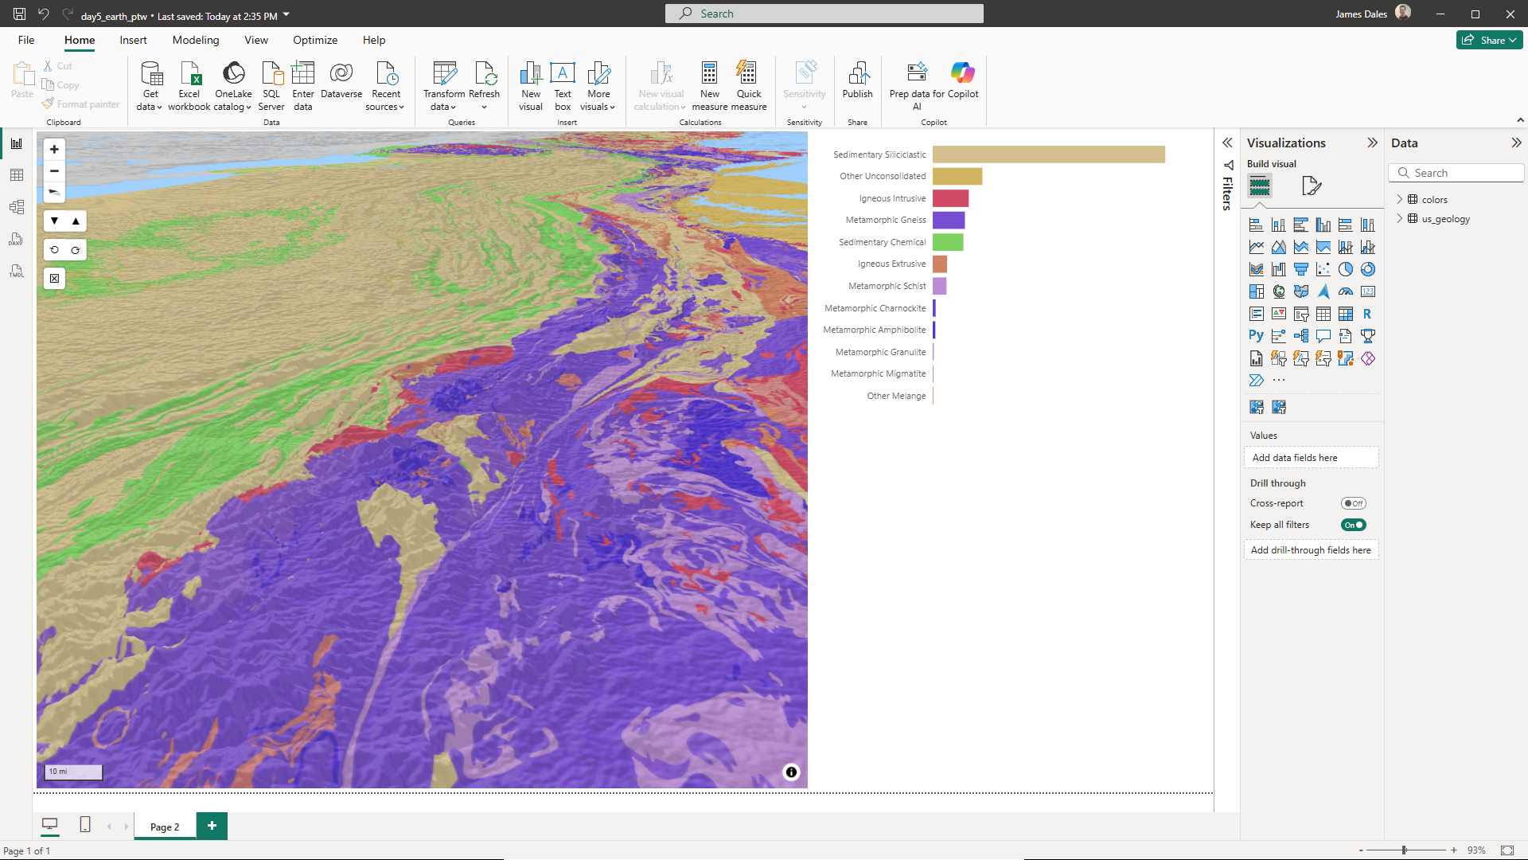Collapse the Data pane

click(1516, 143)
